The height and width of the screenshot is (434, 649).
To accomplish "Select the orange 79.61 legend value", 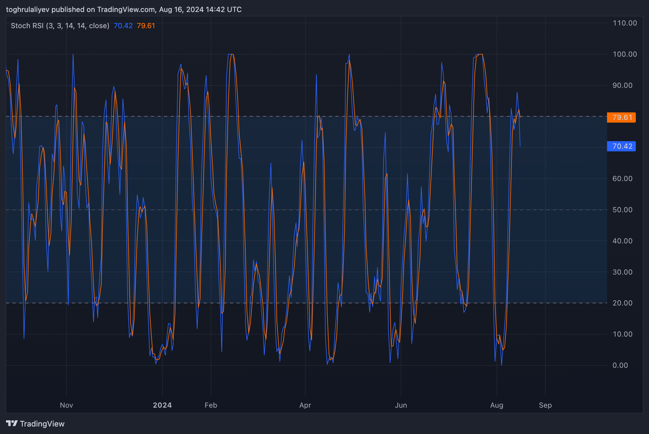I will [146, 26].
